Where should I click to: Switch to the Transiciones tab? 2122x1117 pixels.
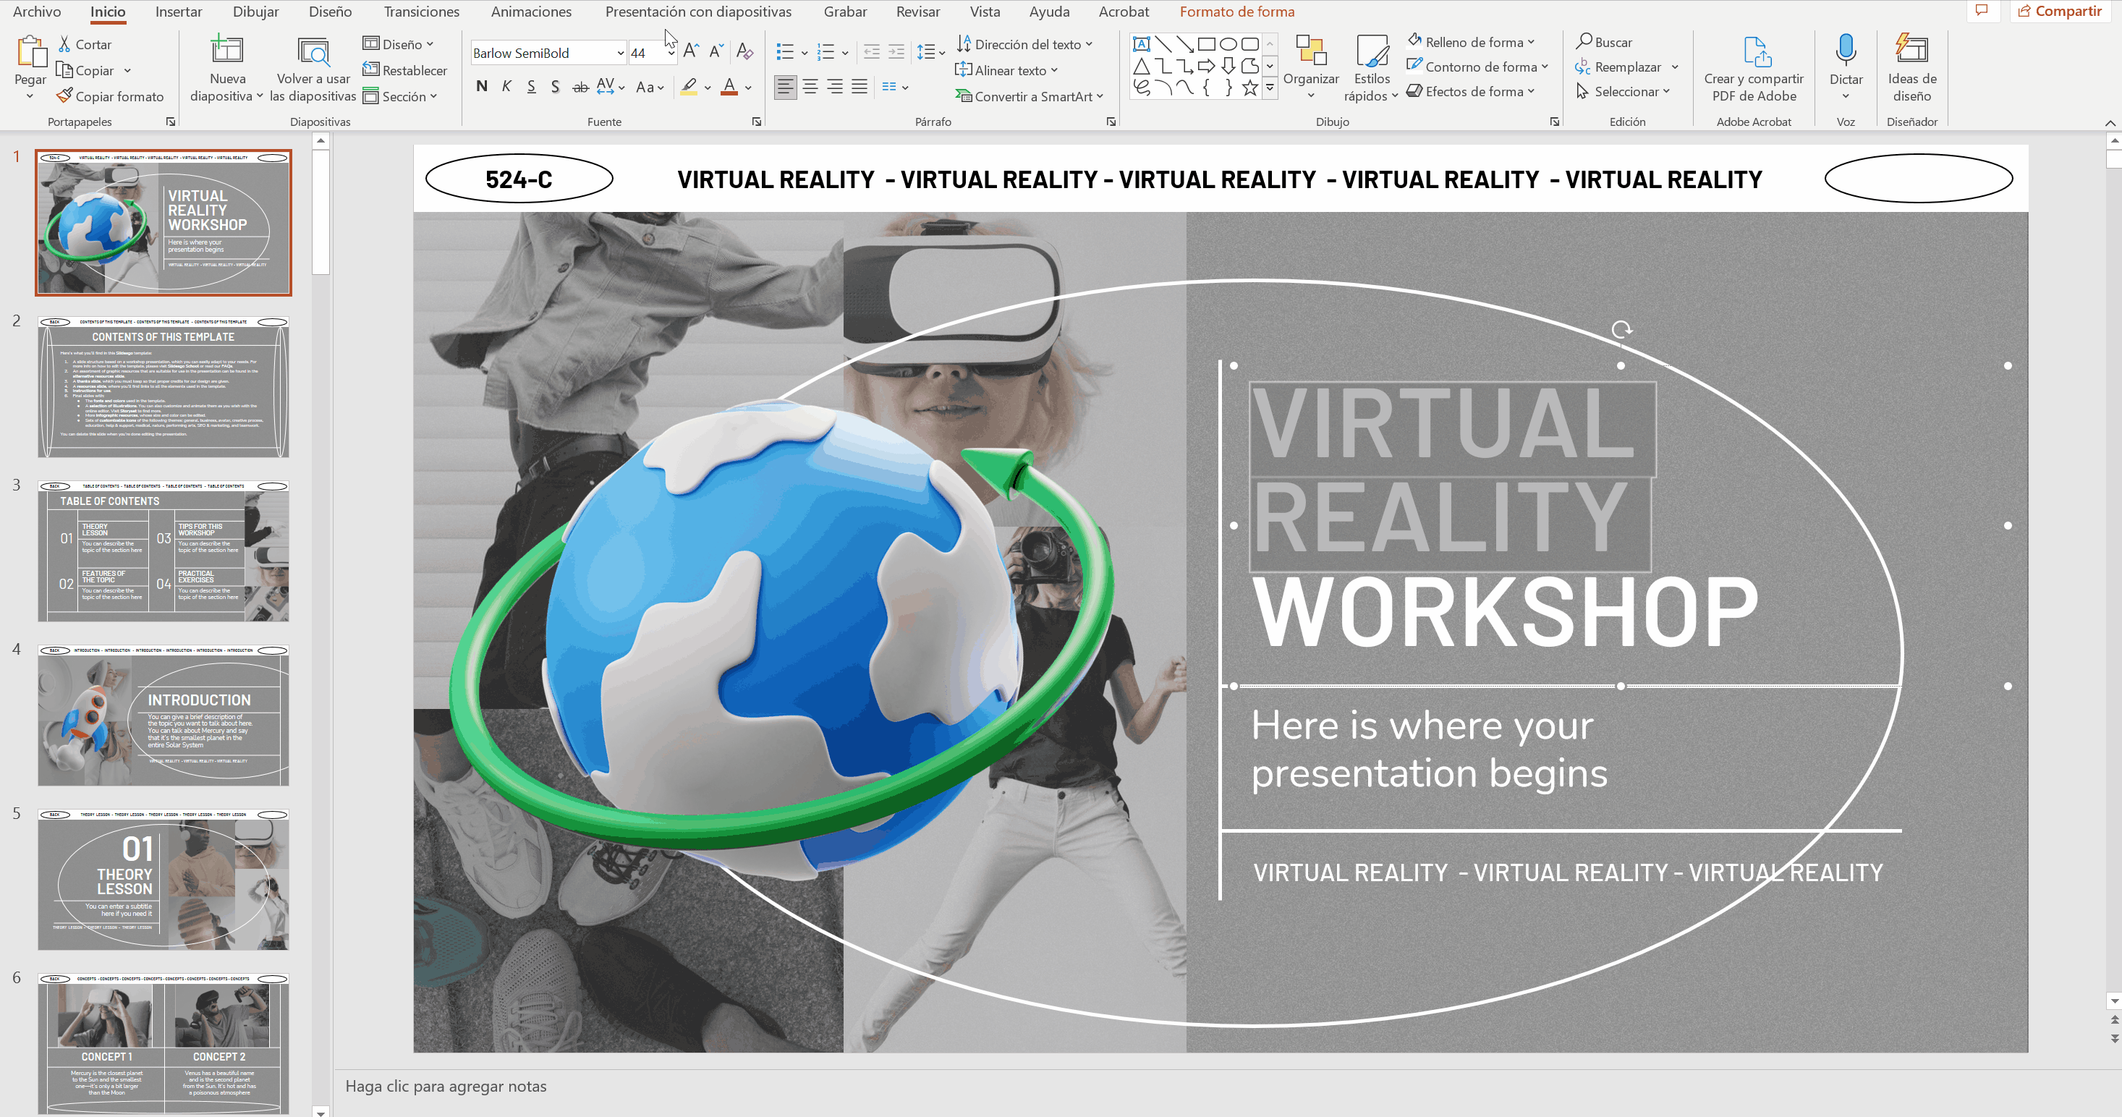tap(422, 12)
